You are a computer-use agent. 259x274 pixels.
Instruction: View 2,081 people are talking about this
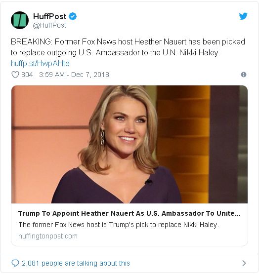pyautogui.click(x=76, y=263)
